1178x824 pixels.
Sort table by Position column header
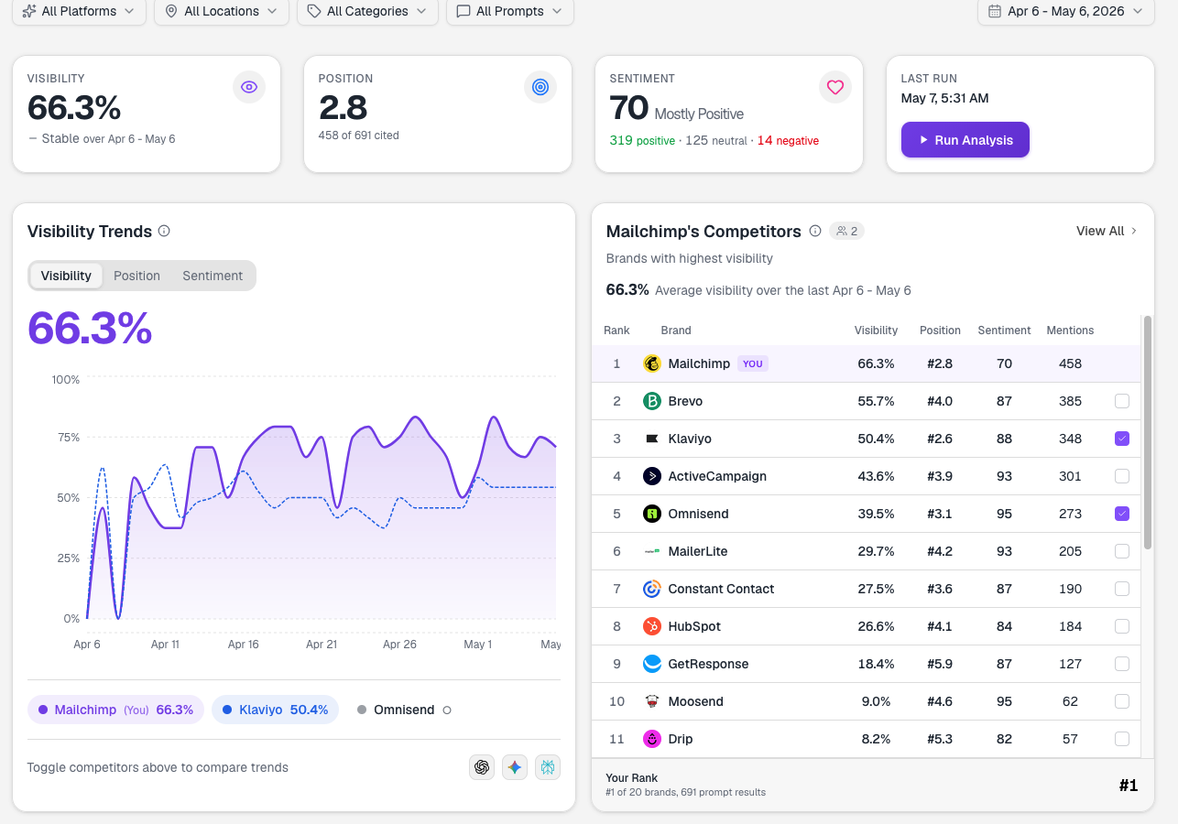click(940, 330)
